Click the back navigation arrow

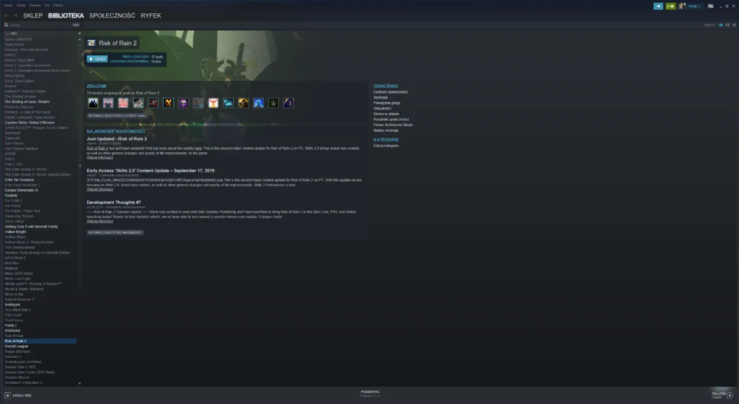(x=6, y=16)
